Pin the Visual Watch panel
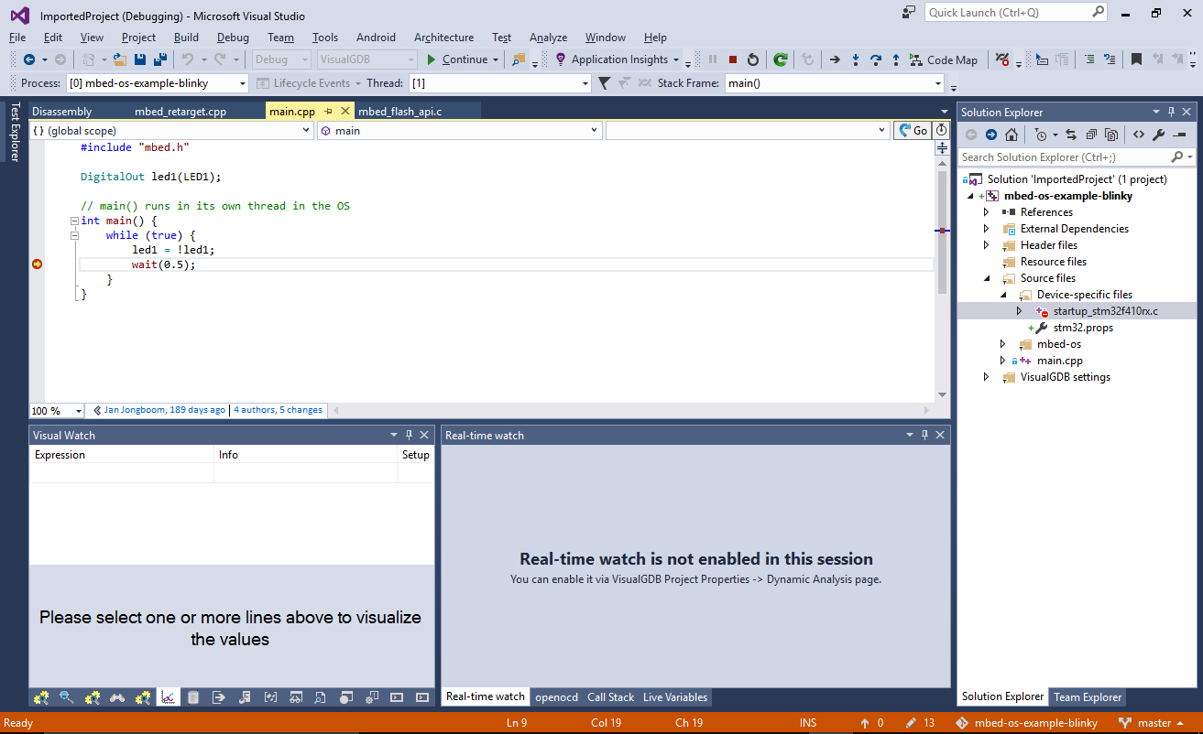Viewport: 1203px width, 734px height. pyautogui.click(x=409, y=435)
